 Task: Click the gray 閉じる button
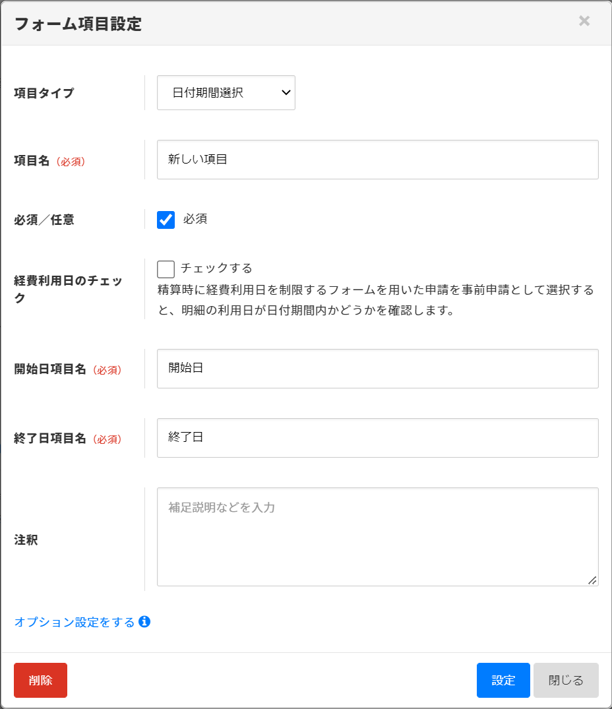pyautogui.click(x=566, y=680)
